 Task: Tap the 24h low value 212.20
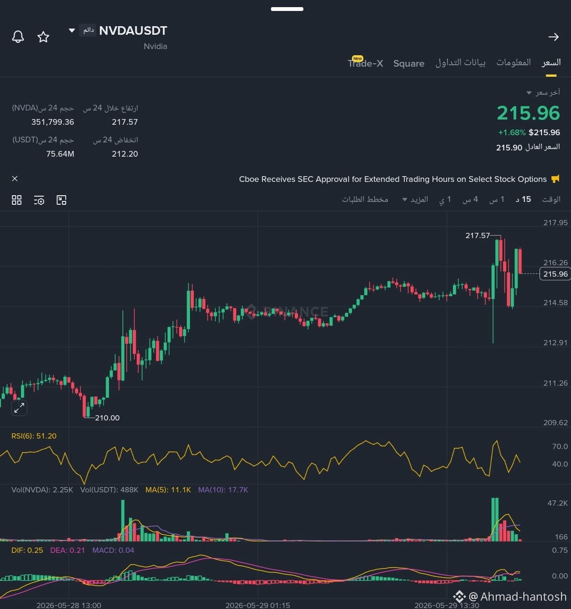tap(125, 154)
